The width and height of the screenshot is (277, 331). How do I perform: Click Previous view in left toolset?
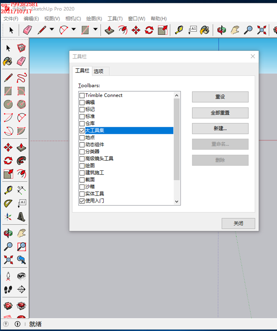(21, 260)
